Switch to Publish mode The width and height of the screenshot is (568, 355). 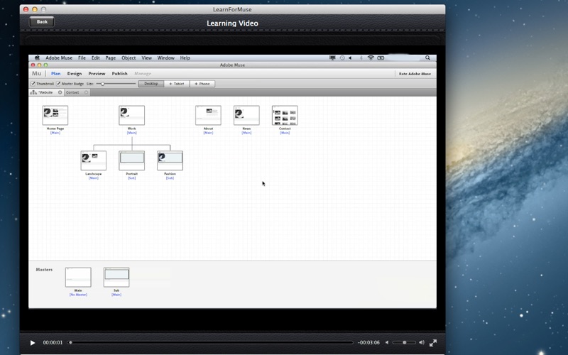[119, 74]
